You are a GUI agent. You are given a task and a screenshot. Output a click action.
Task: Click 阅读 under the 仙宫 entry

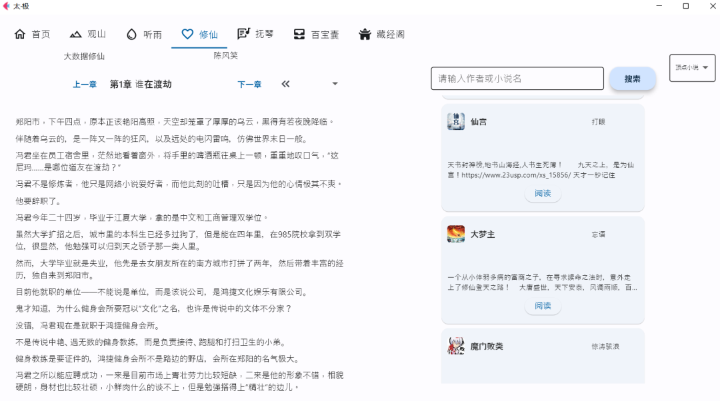[x=543, y=193]
